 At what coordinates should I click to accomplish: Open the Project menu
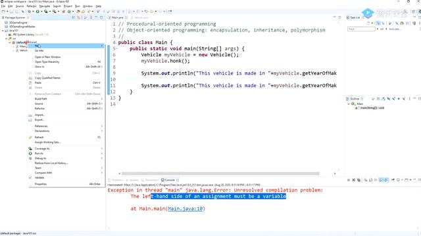(68, 6)
